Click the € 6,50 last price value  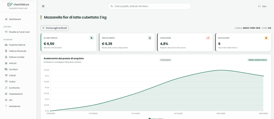pyautogui.click(x=49, y=44)
